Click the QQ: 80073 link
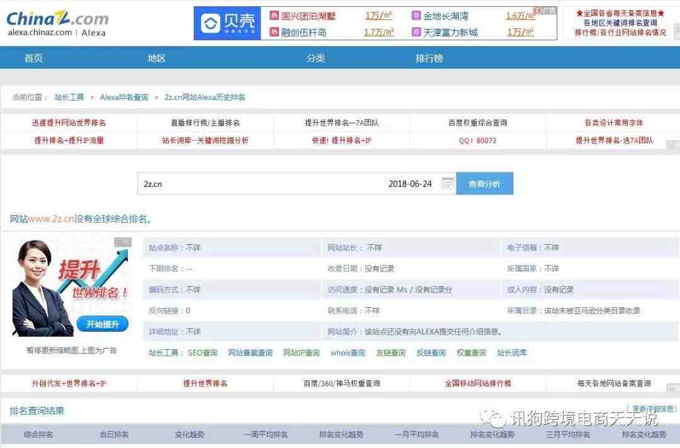 [x=477, y=140]
